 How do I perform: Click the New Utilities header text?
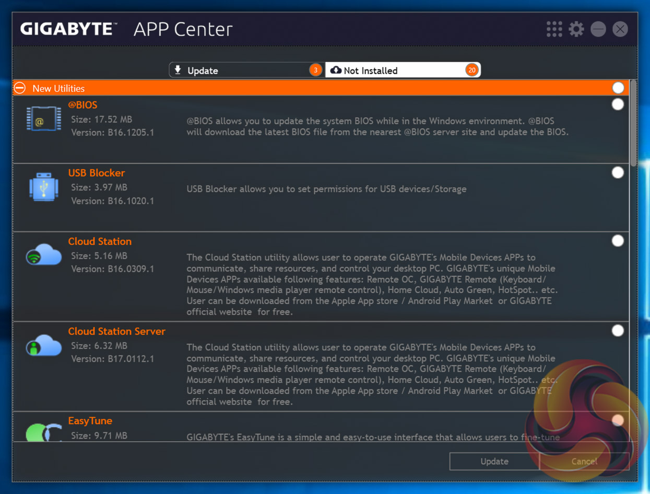click(58, 88)
